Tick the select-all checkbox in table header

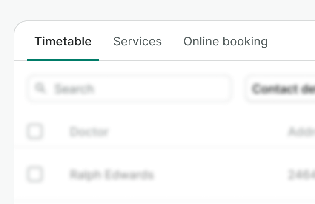(34, 131)
